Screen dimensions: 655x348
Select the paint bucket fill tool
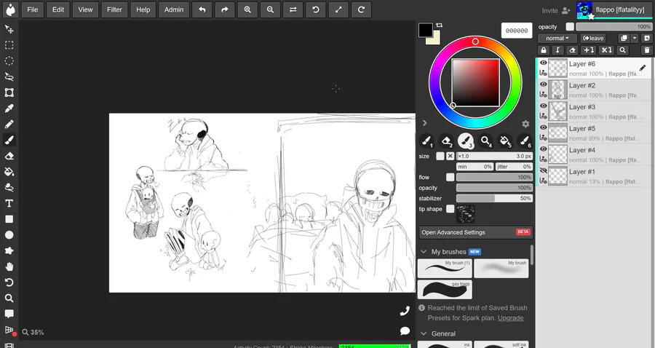coord(9,172)
